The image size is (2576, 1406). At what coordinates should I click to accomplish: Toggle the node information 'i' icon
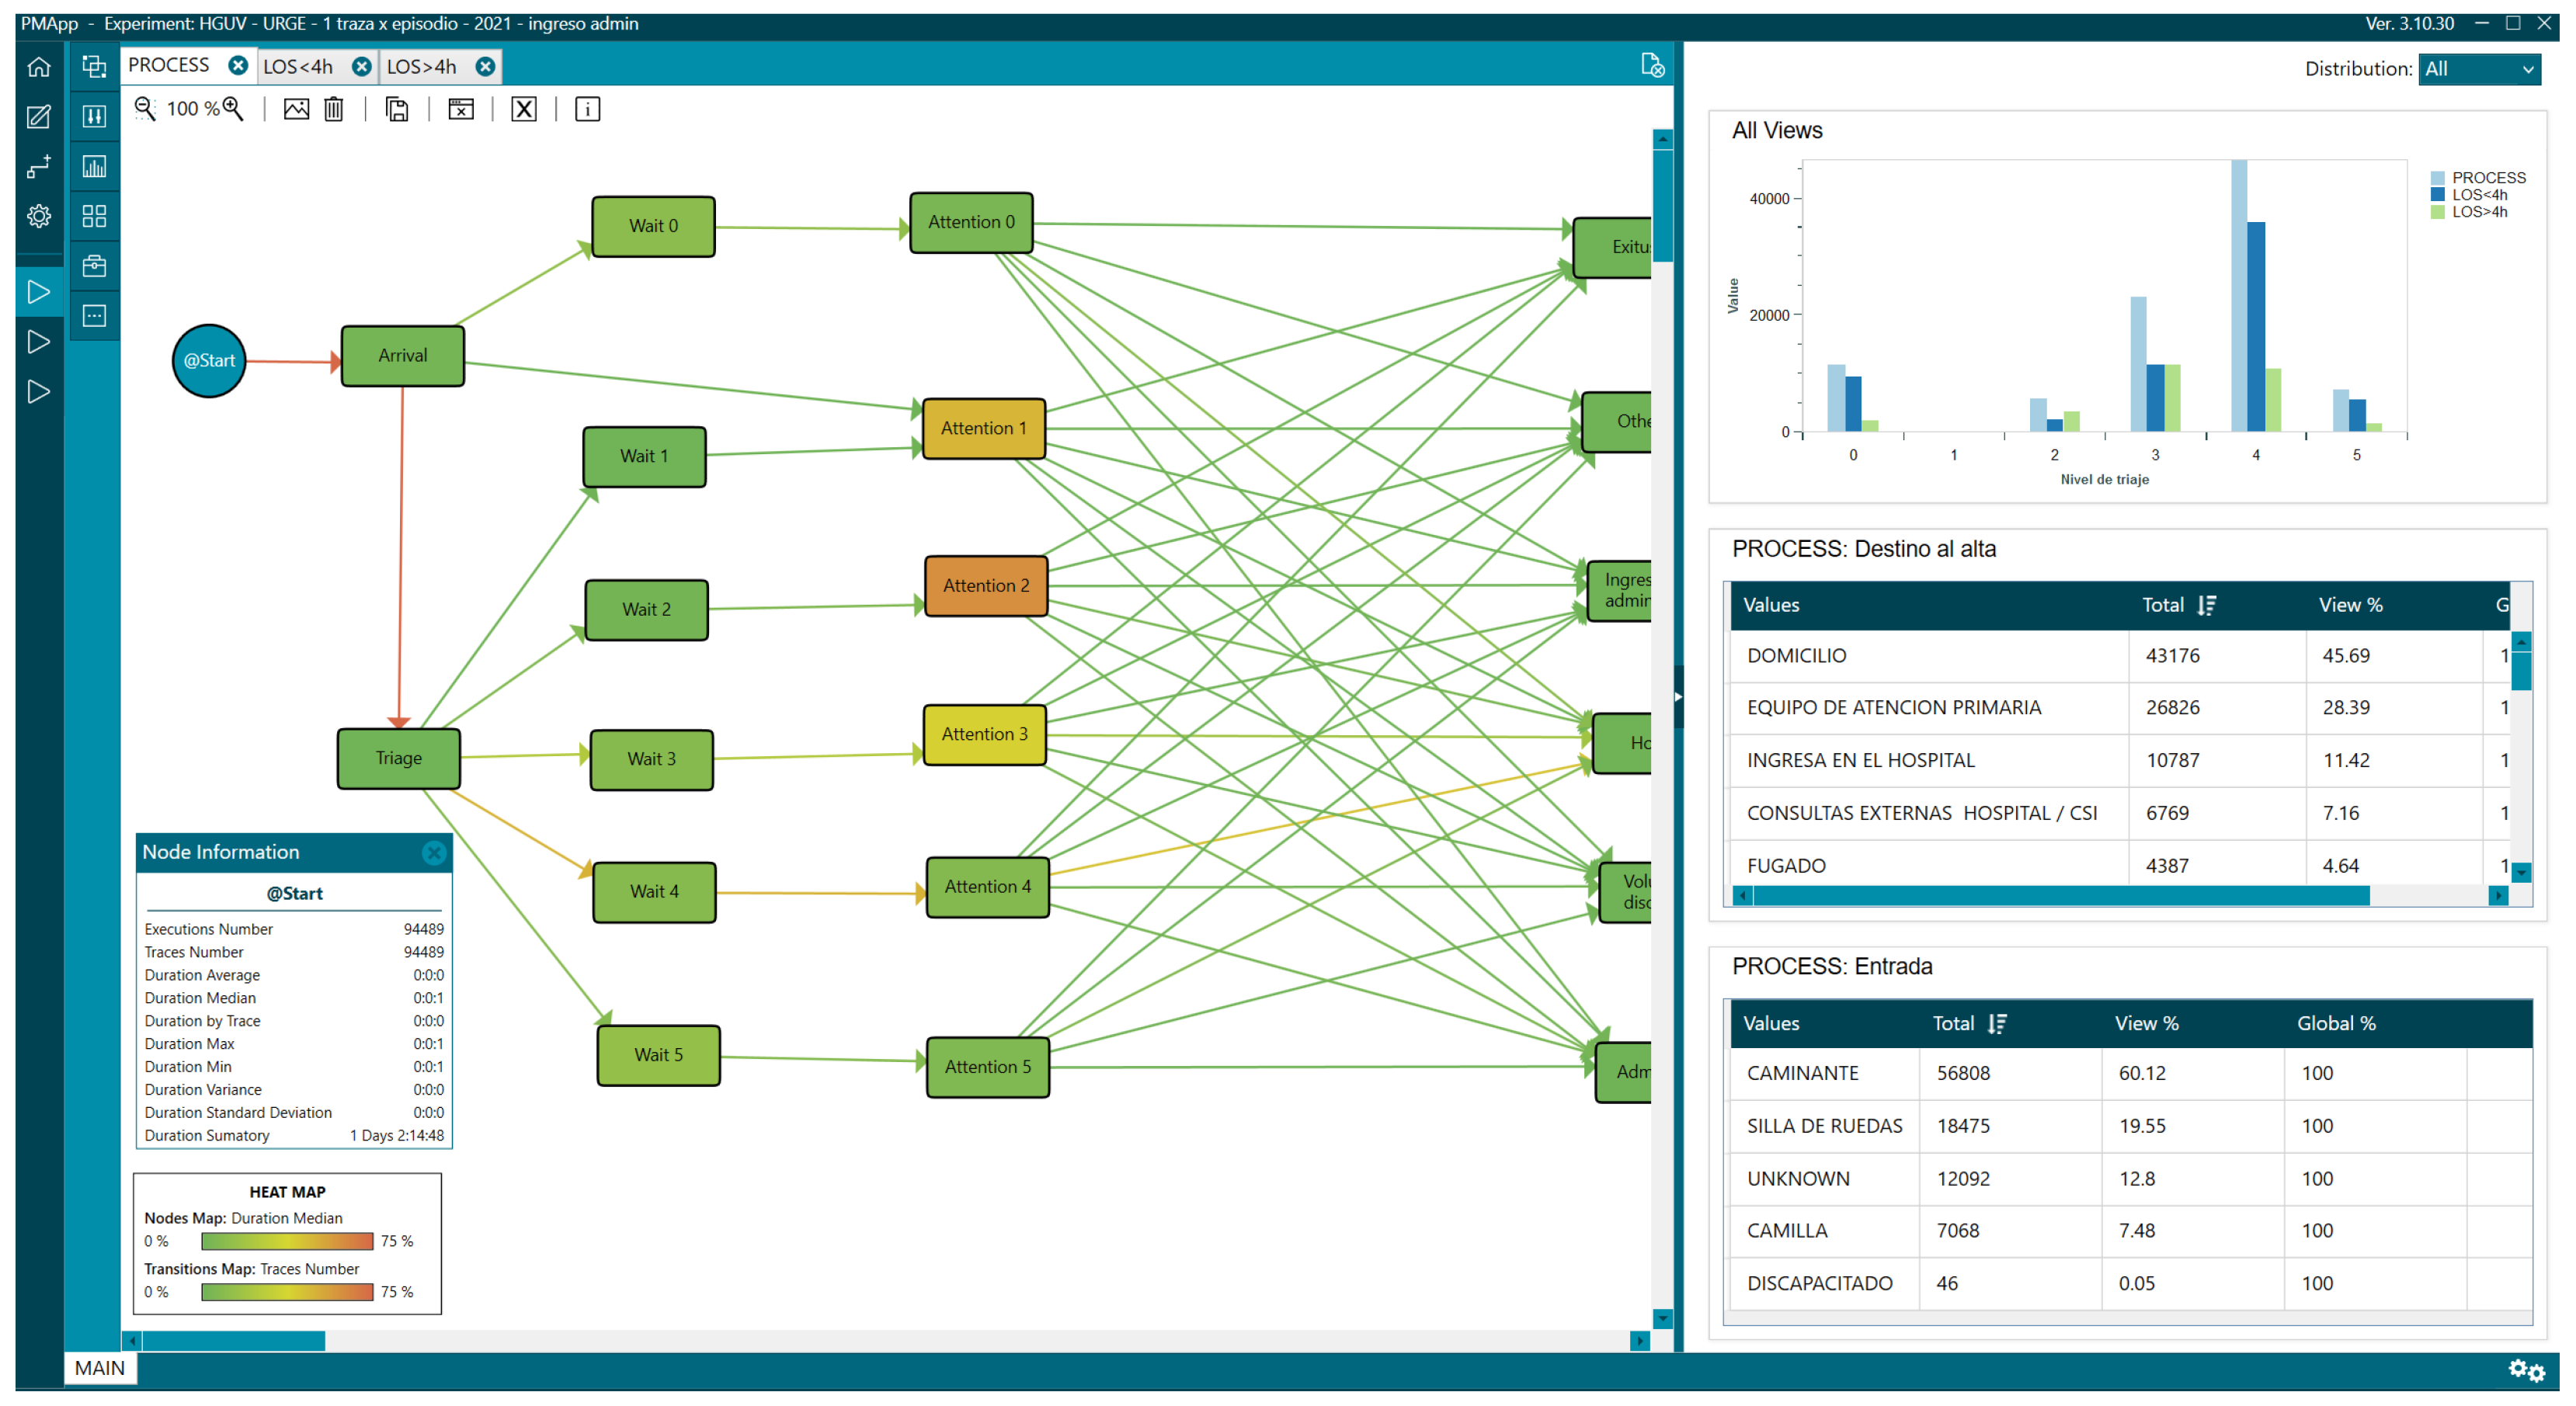[588, 109]
